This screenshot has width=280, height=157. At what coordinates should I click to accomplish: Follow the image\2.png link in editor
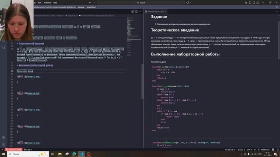point(33,93)
